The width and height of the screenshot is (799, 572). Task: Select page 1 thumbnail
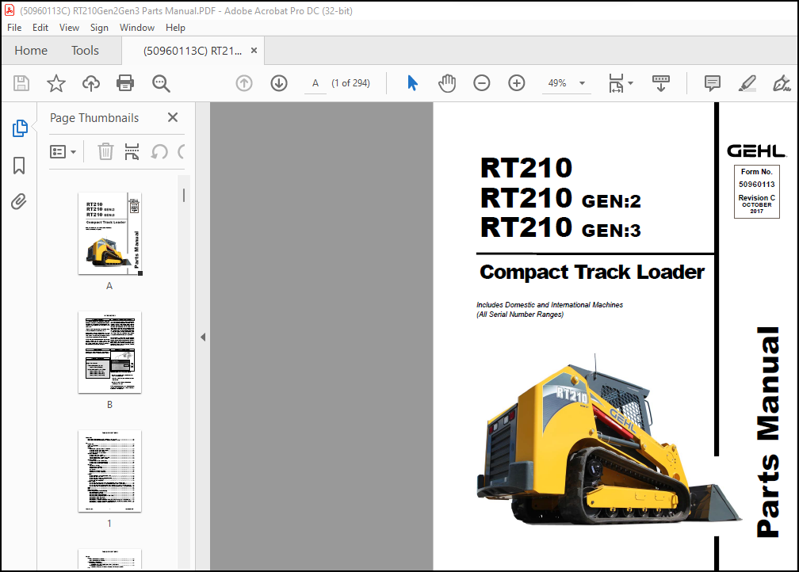click(109, 471)
